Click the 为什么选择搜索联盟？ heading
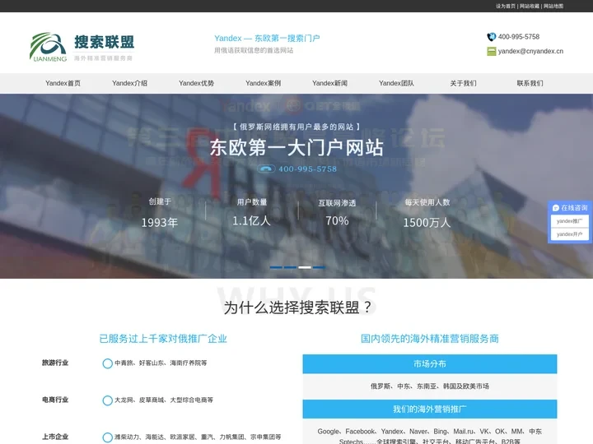593x444 pixels. [x=298, y=308]
